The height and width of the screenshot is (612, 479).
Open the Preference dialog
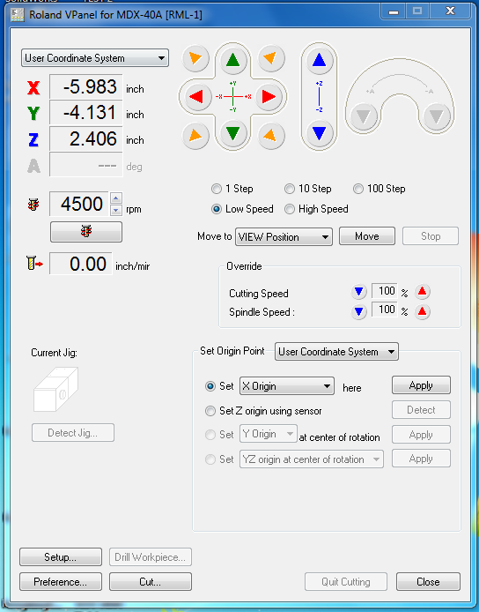(x=61, y=582)
